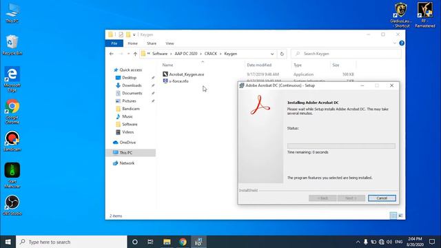Open Bandicam desktop shortcut
Screen dimensions: 441x248
(x=12, y=141)
